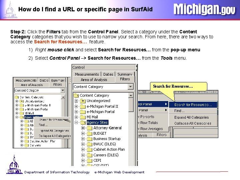
Task: Switch to Summary tab in center Control panel
Action: coord(125,74)
